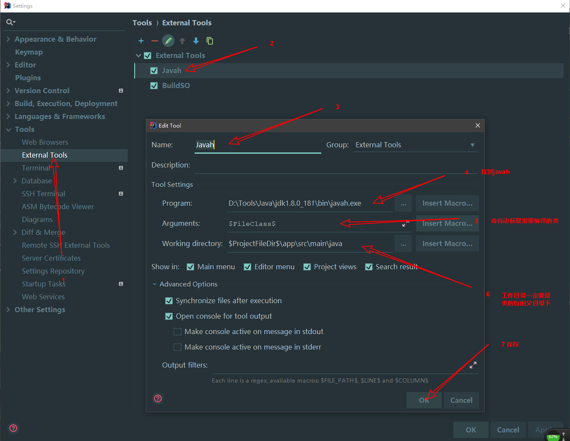This screenshot has height=441, width=570.
Task: Enable console active on message in stdout
Action: (178, 332)
